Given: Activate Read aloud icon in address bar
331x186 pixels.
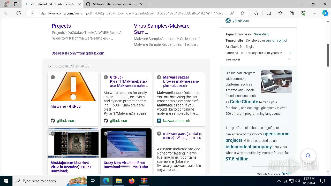Looking at the screenshot, I should (232, 13).
